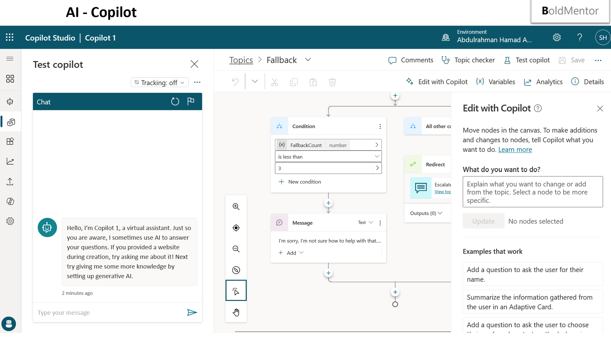The image size is (611, 342).
Task: Click the Edit with Copilot toolbar button
Action: (x=437, y=82)
